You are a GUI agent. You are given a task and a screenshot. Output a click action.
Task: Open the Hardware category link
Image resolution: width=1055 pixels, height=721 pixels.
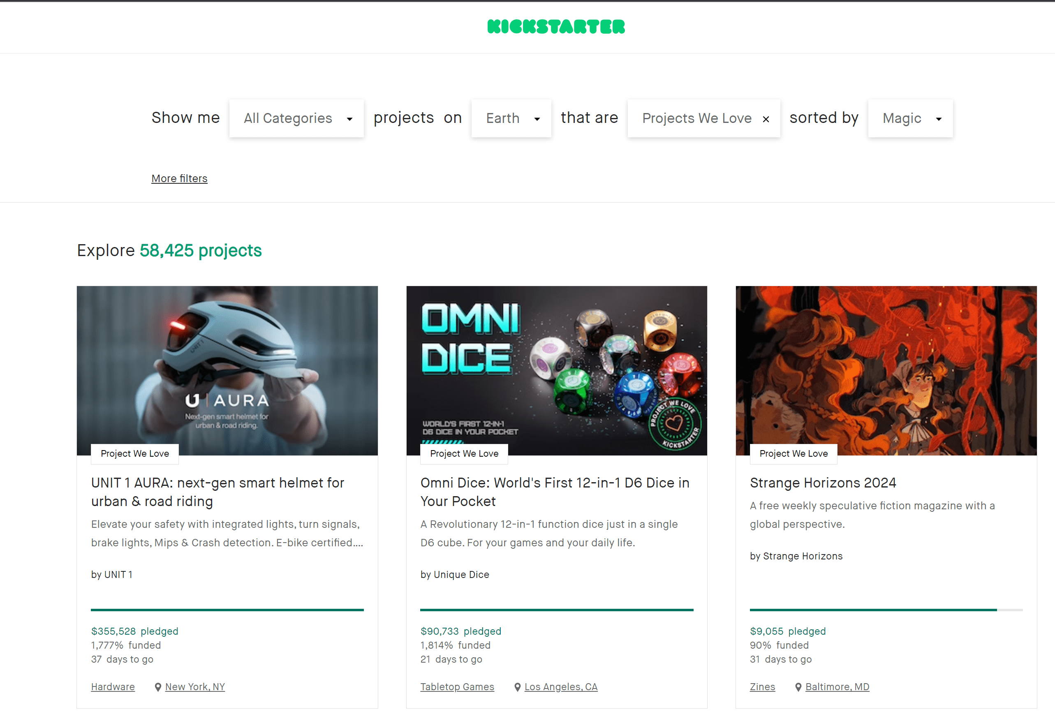113,687
